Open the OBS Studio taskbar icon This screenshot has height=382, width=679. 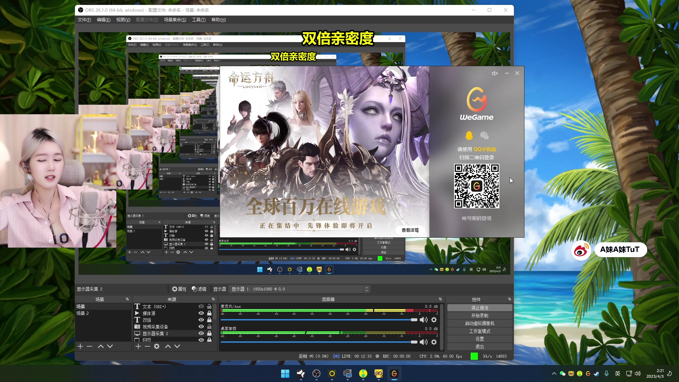(317, 374)
